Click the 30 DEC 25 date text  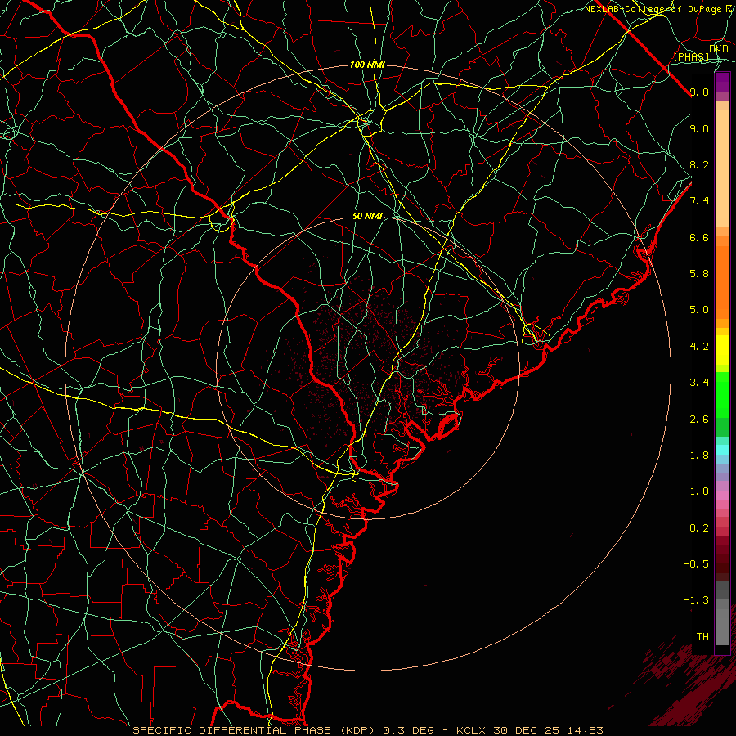click(x=527, y=730)
